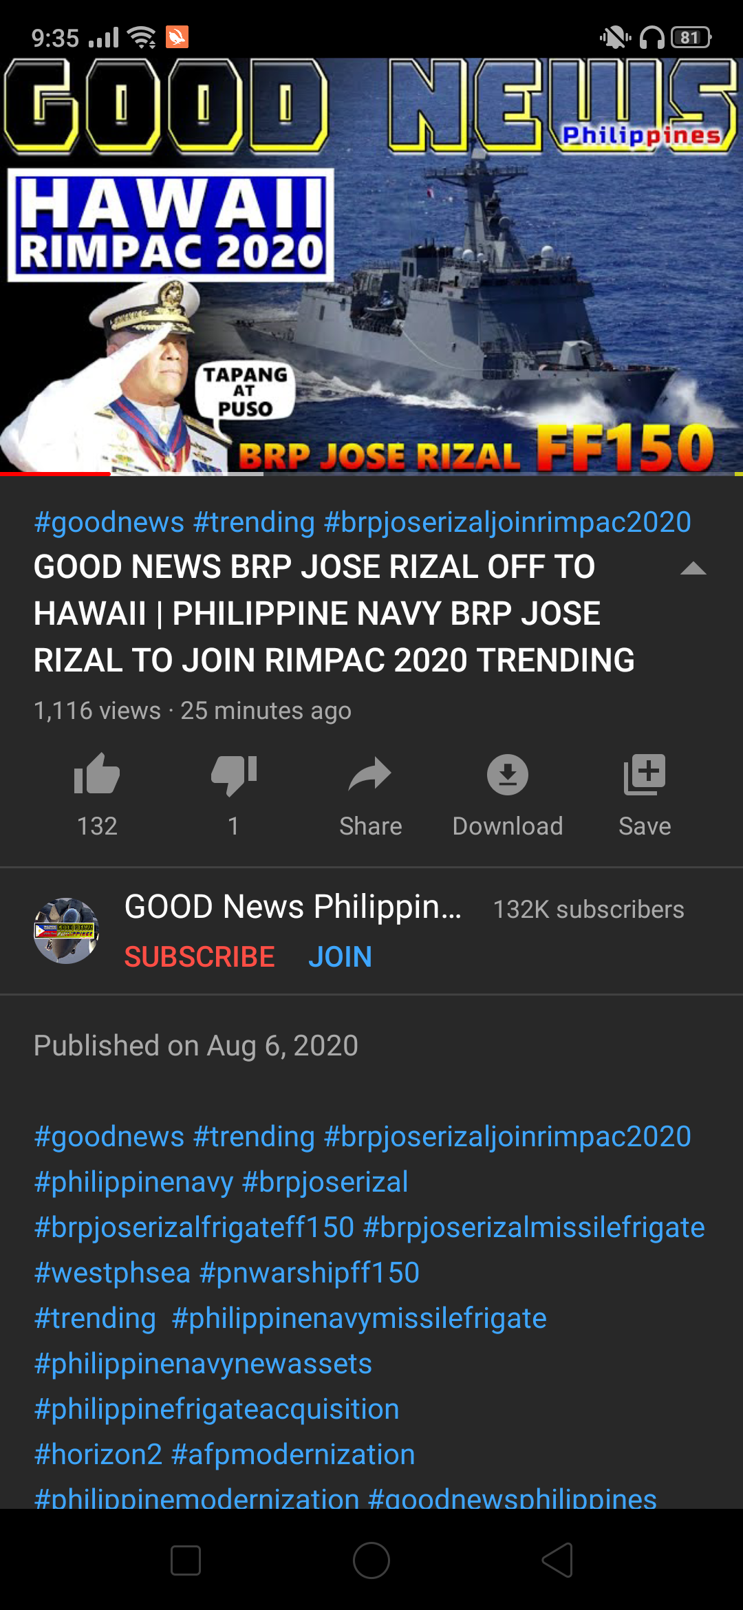This screenshot has height=1610, width=743.
Task: Click the JOIN membership button
Action: point(340,956)
